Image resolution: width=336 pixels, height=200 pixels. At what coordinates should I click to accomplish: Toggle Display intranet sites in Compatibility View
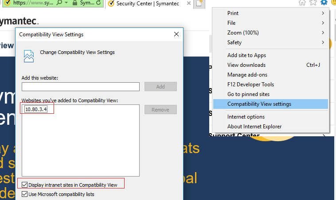[25, 185]
